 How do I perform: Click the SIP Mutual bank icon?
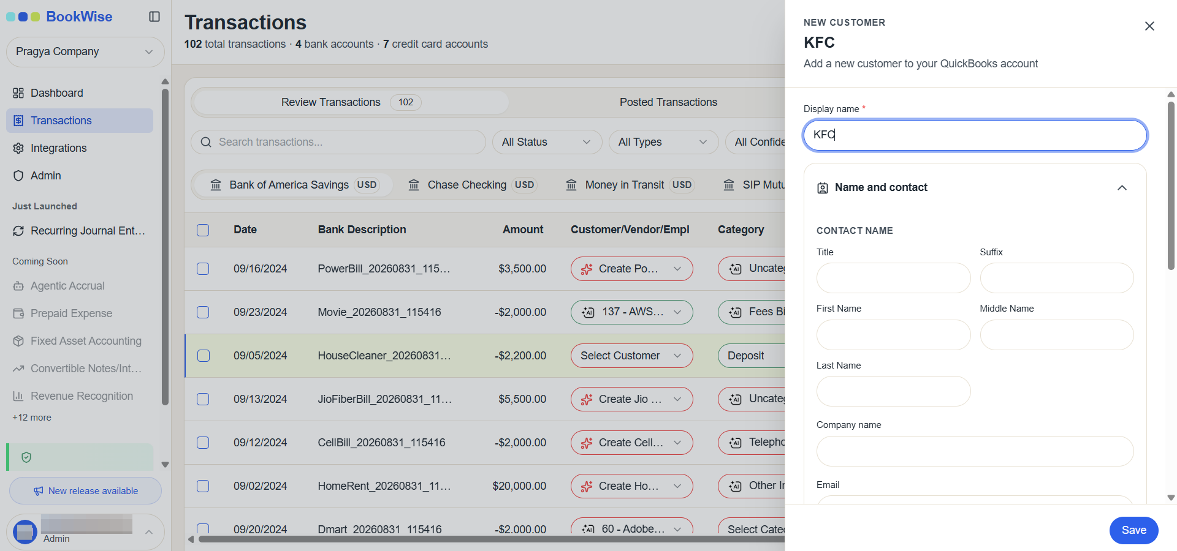[729, 185]
